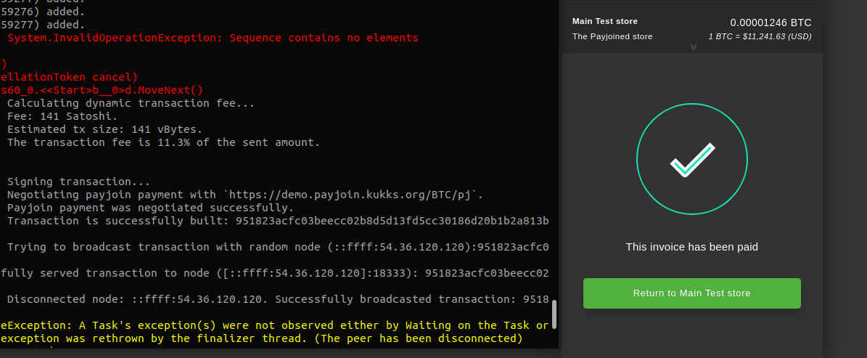867x358 pixels.
Task: Click the Calculating dynamic transaction fee line
Action: pyautogui.click(x=131, y=103)
